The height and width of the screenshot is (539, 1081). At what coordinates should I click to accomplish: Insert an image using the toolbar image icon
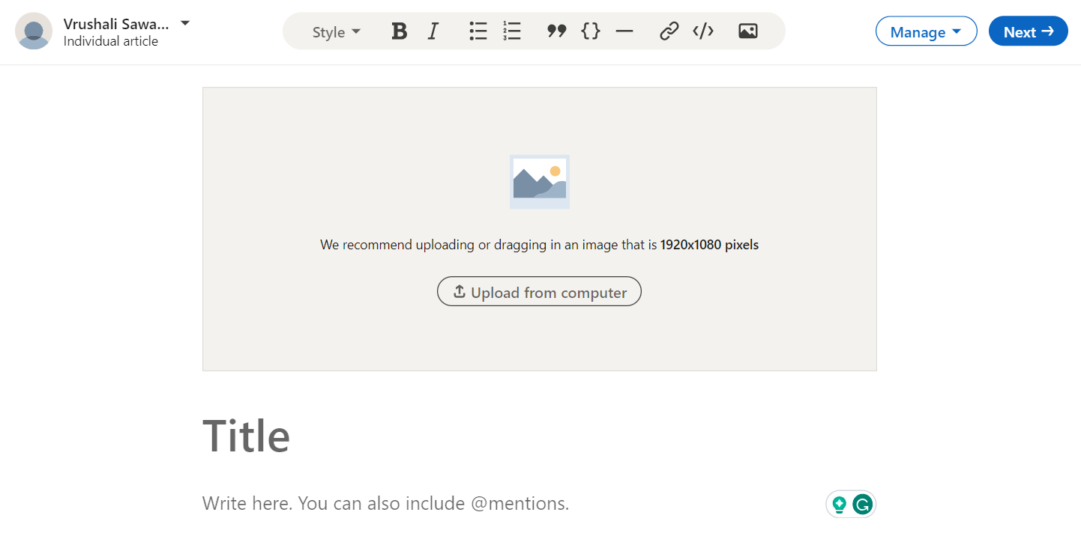tap(747, 31)
